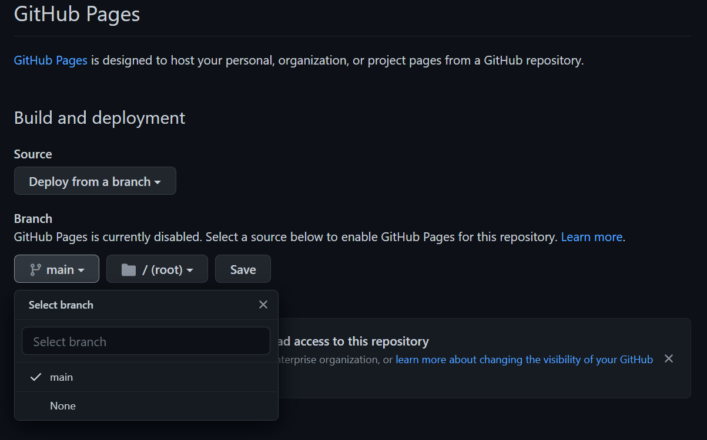Choose main from the Select branch menu
This screenshot has width=707, height=440.
[x=62, y=377]
